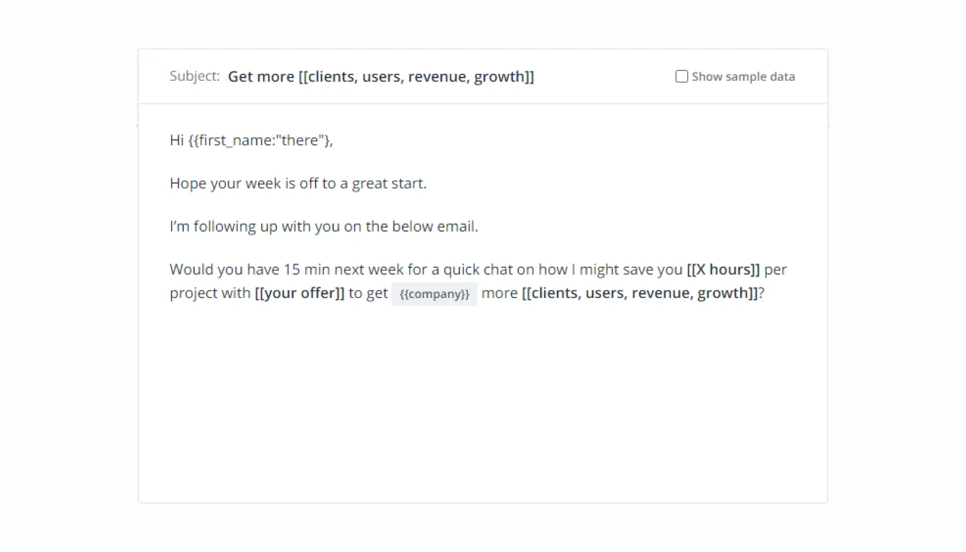
Task: Place cursor in the [[X hours]] placeholder
Action: point(723,269)
